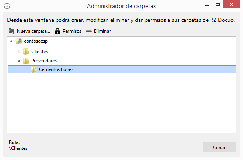Select the Proveedores tree item label
243x160 pixels.
[x=44, y=61]
